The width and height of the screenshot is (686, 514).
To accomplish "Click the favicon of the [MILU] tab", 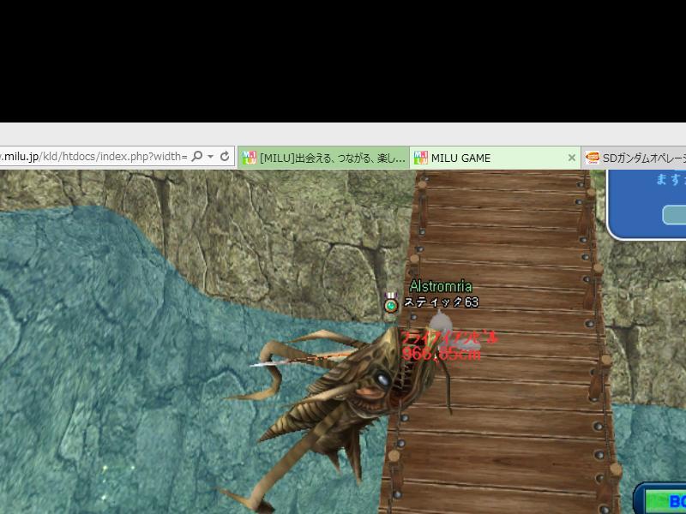I will [250, 158].
